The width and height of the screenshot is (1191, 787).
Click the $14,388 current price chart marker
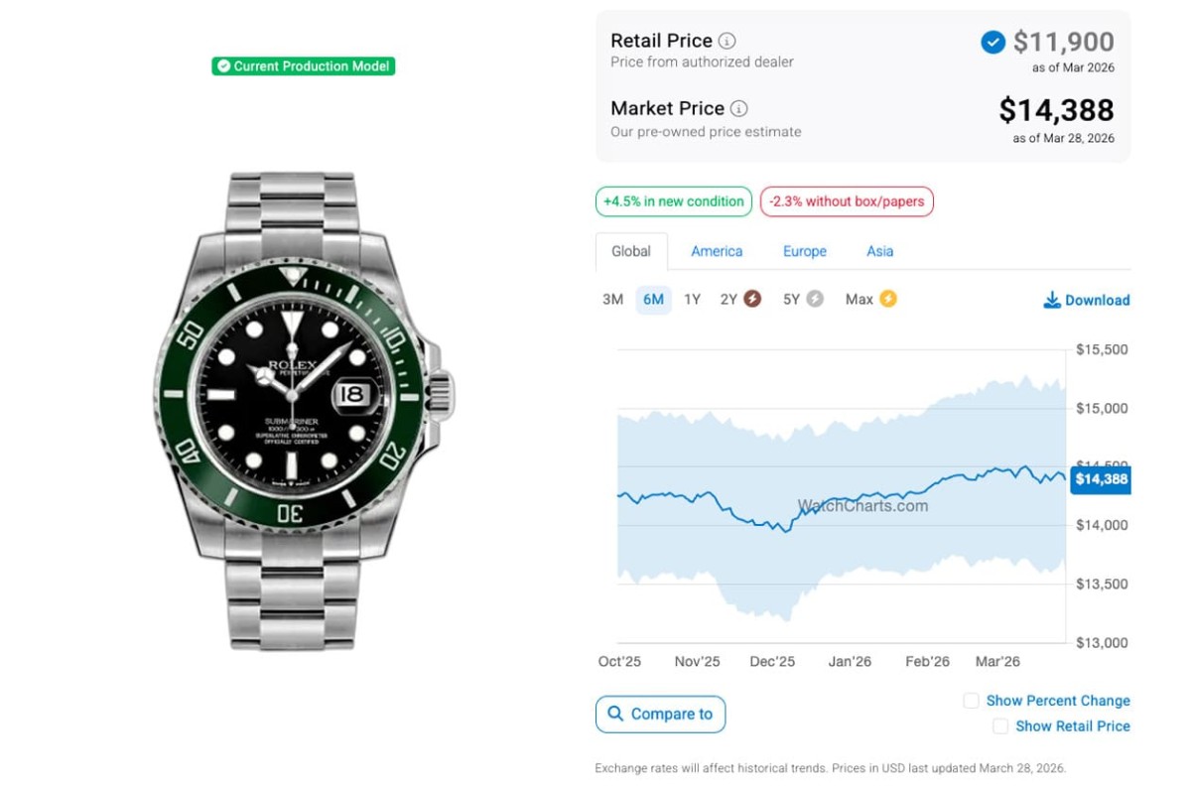[1101, 479]
